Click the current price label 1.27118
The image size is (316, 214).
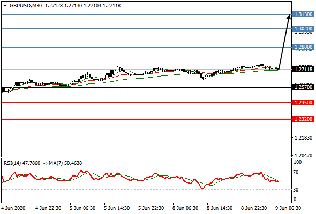(303, 70)
